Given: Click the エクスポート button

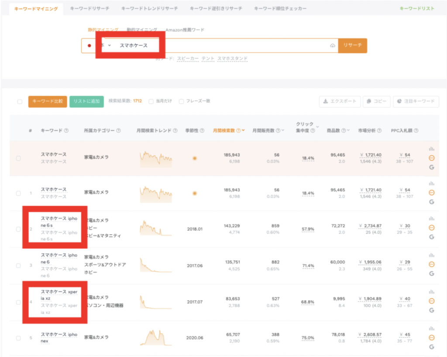Looking at the screenshot, I should (x=340, y=102).
